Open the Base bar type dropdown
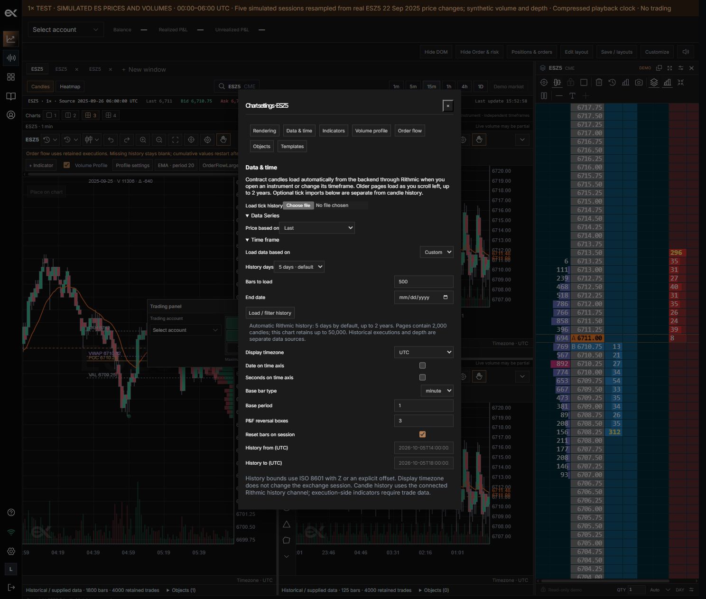The image size is (706, 599). [437, 391]
